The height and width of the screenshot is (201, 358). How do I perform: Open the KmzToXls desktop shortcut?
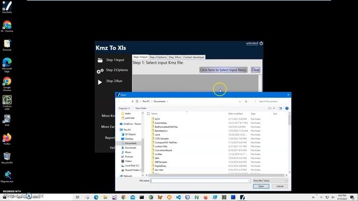(x=7, y=7)
